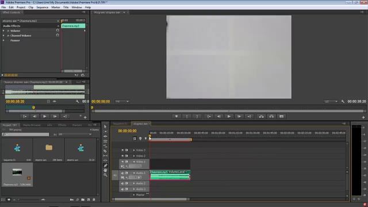
Task: Select the Razor tool
Action: pyautogui.click(x=105, y=151)
